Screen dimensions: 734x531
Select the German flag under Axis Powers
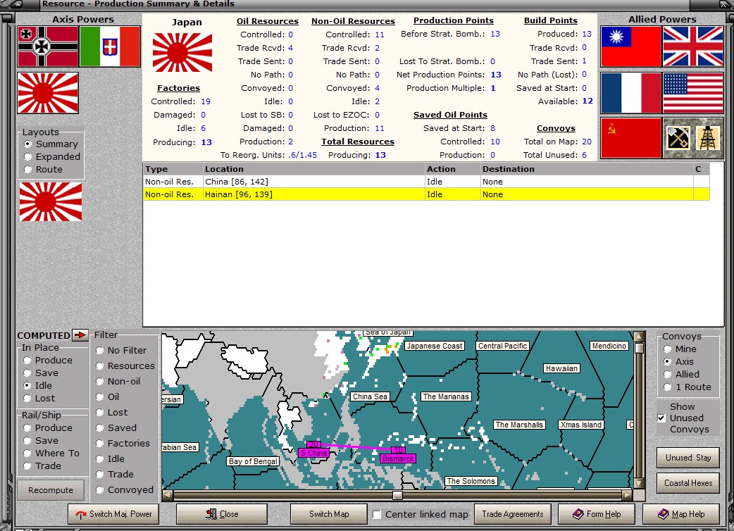[48, 46]
